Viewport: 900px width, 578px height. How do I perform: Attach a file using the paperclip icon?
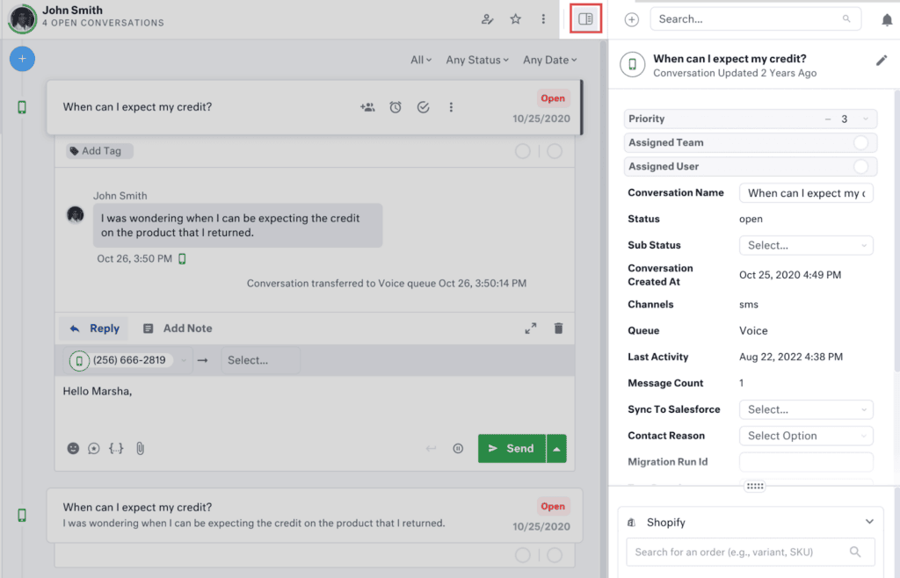(140, 448)
